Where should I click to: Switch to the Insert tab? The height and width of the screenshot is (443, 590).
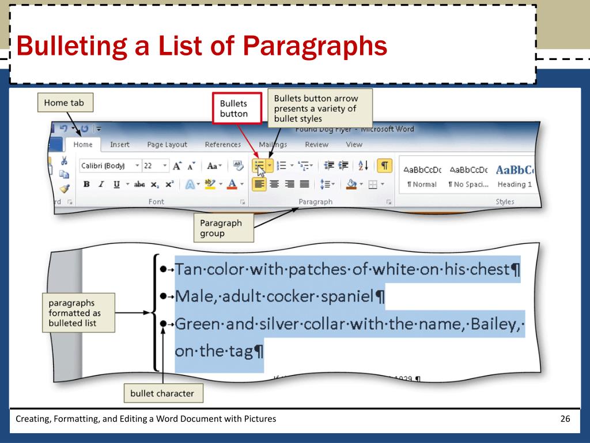(120, 145)
